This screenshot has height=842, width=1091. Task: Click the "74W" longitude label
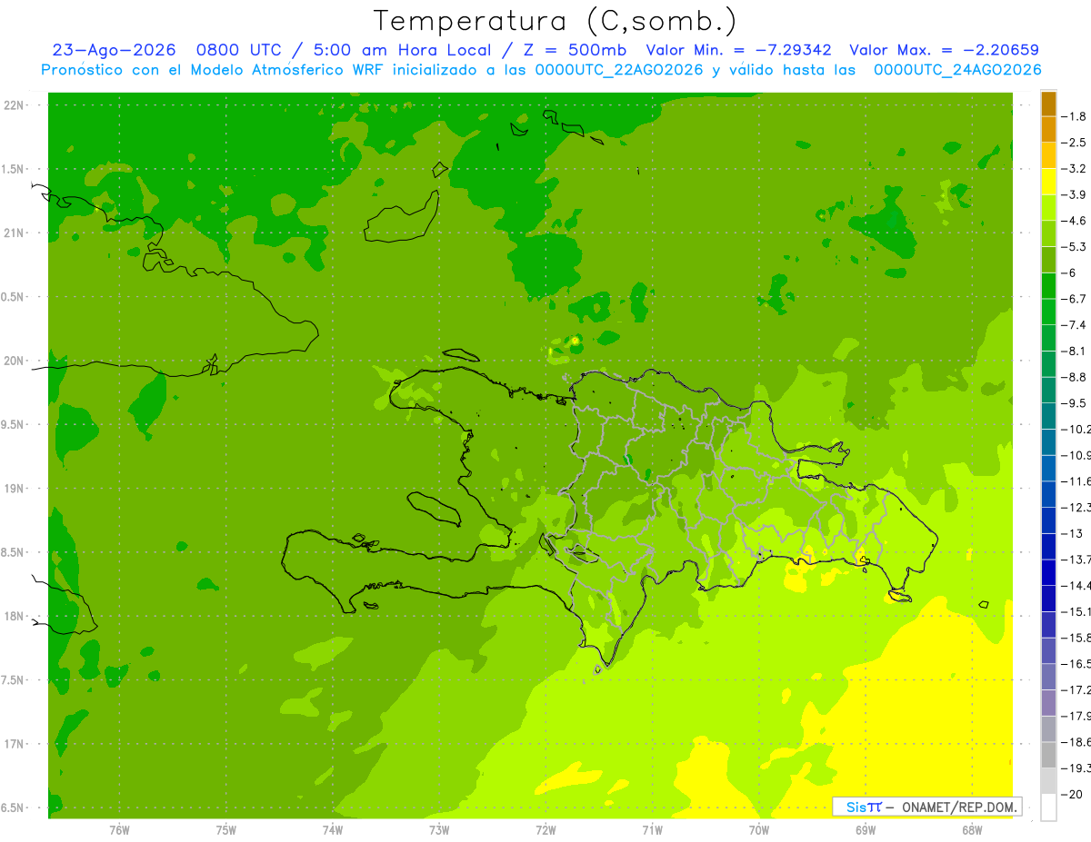[332, 829]
